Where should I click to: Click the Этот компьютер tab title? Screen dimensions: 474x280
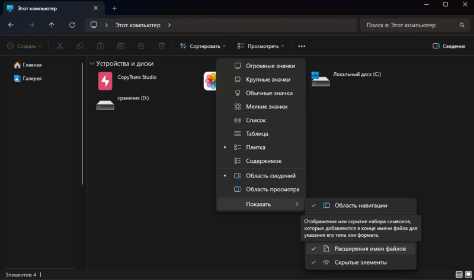[37, 8]
